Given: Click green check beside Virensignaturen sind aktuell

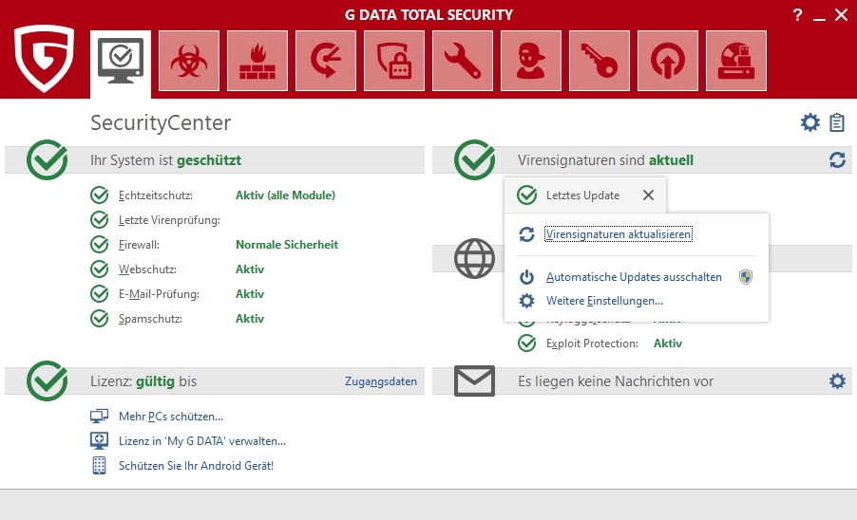Looking at the screenshot, I should coord(474,159).
